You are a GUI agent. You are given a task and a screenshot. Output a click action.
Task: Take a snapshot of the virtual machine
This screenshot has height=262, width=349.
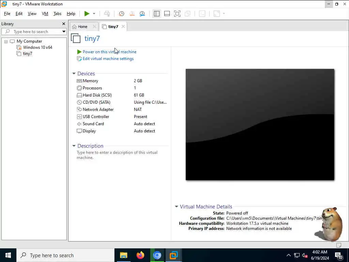pyautogui.click(x=121, y=14)
